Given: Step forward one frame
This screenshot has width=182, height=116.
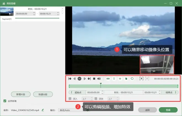Looking at the screenshot, I should [x=85, y=79].
